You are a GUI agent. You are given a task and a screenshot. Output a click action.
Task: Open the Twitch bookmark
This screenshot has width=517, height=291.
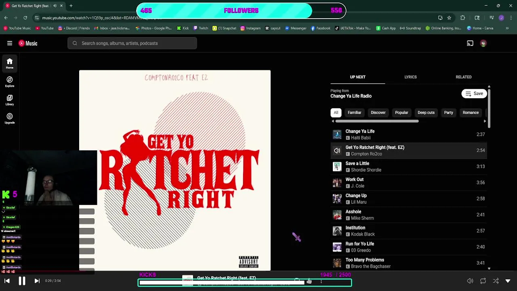(201, 28)
